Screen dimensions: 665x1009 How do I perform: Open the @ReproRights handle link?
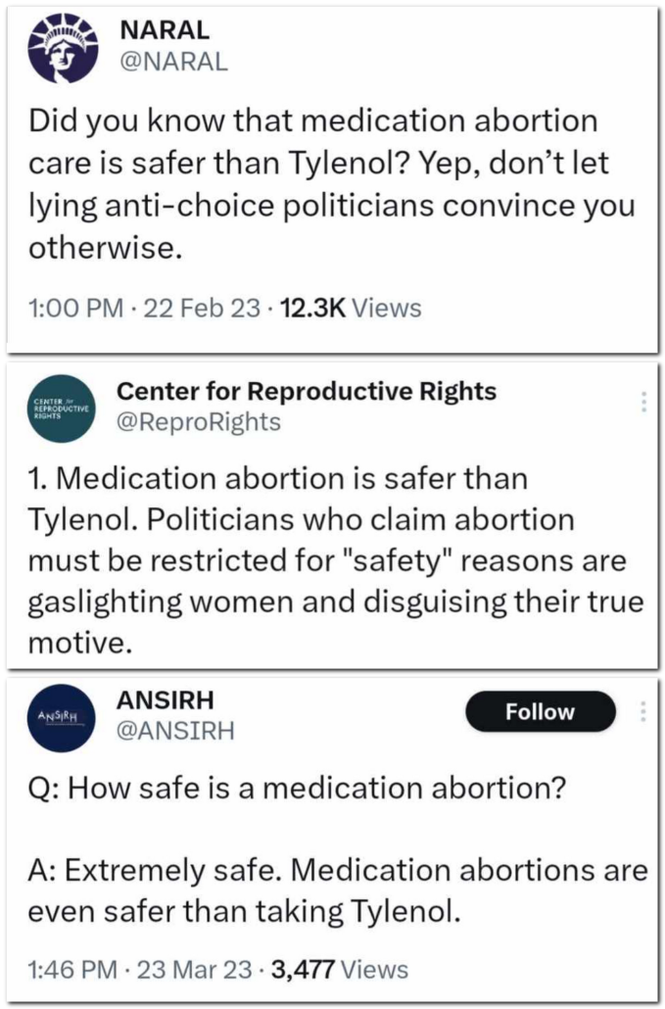[198, 422]
